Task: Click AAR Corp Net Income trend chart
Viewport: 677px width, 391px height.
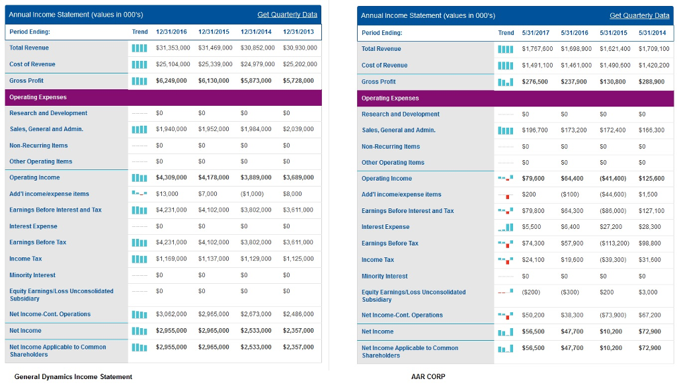Action: click(506, 332)
